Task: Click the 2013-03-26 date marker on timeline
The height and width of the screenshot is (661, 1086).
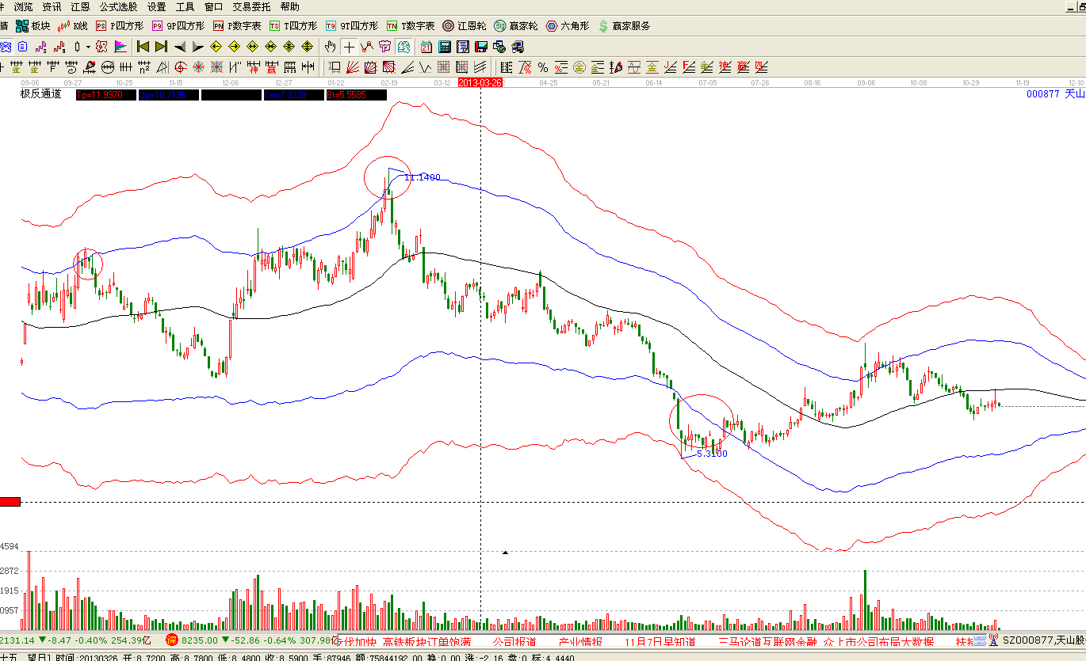Action: [x=480, y=82]
